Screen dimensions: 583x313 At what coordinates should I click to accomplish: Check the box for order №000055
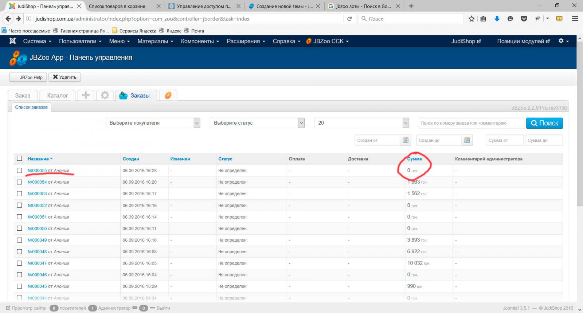19,171
